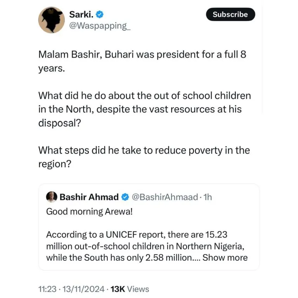The image size is (298, 298).
Task: Select the Bashir Ahmad display name
Action: tap(89, 197)
